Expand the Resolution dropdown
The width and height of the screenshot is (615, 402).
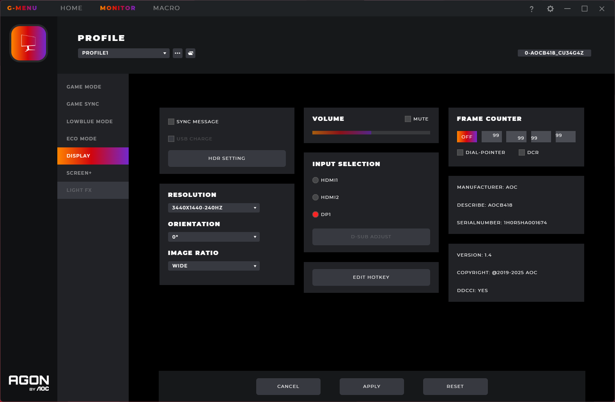[214, 208]
